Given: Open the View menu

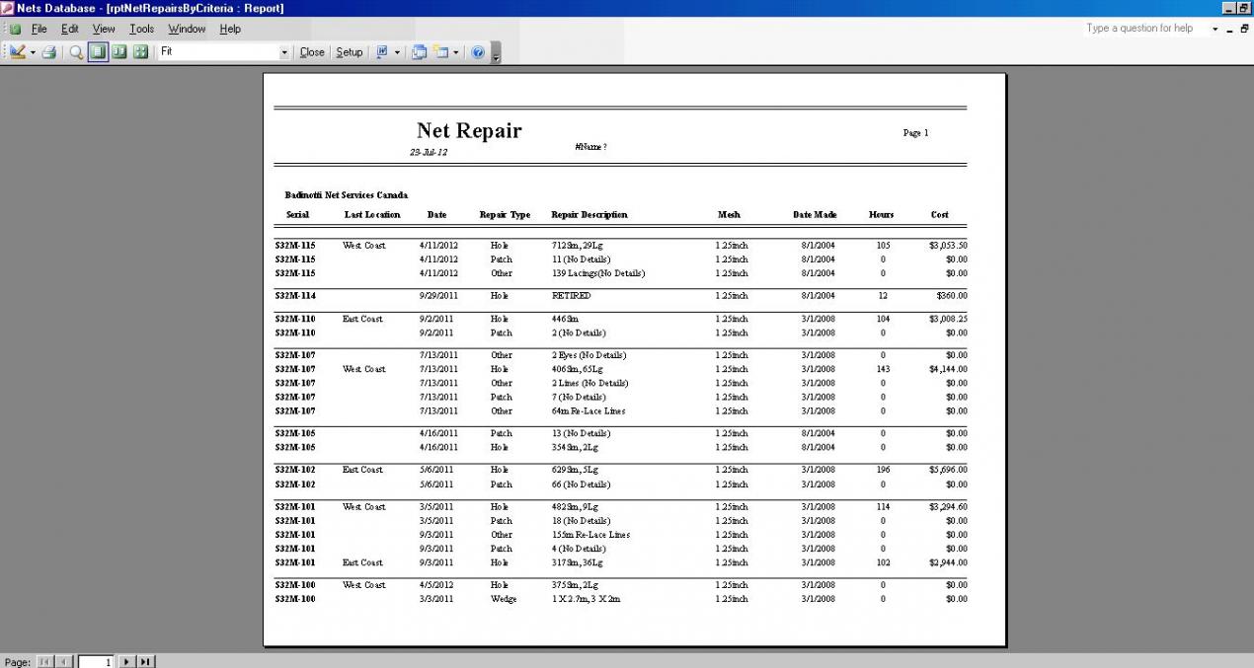Looking at the screenshot, I should pyautogui.click(x=104, y=29).
